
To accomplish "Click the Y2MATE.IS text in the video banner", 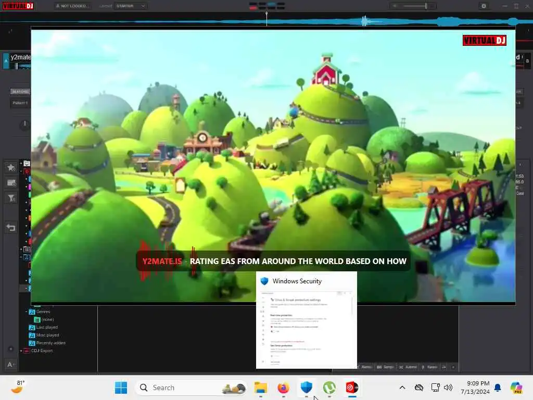I will pyautogui.click(x=162, y=261).
